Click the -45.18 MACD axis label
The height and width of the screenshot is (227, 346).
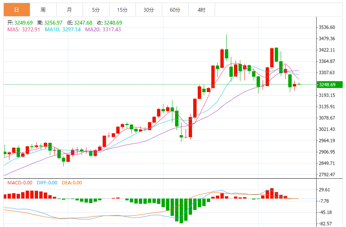tap(325, 212)
